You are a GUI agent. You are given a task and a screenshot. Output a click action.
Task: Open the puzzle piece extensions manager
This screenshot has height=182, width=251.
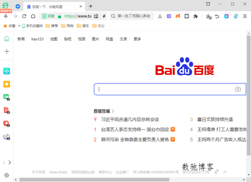[196, 16]
